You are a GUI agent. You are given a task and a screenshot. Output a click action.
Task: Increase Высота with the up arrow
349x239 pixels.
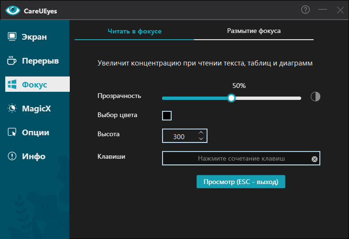(x=201, y=132)
